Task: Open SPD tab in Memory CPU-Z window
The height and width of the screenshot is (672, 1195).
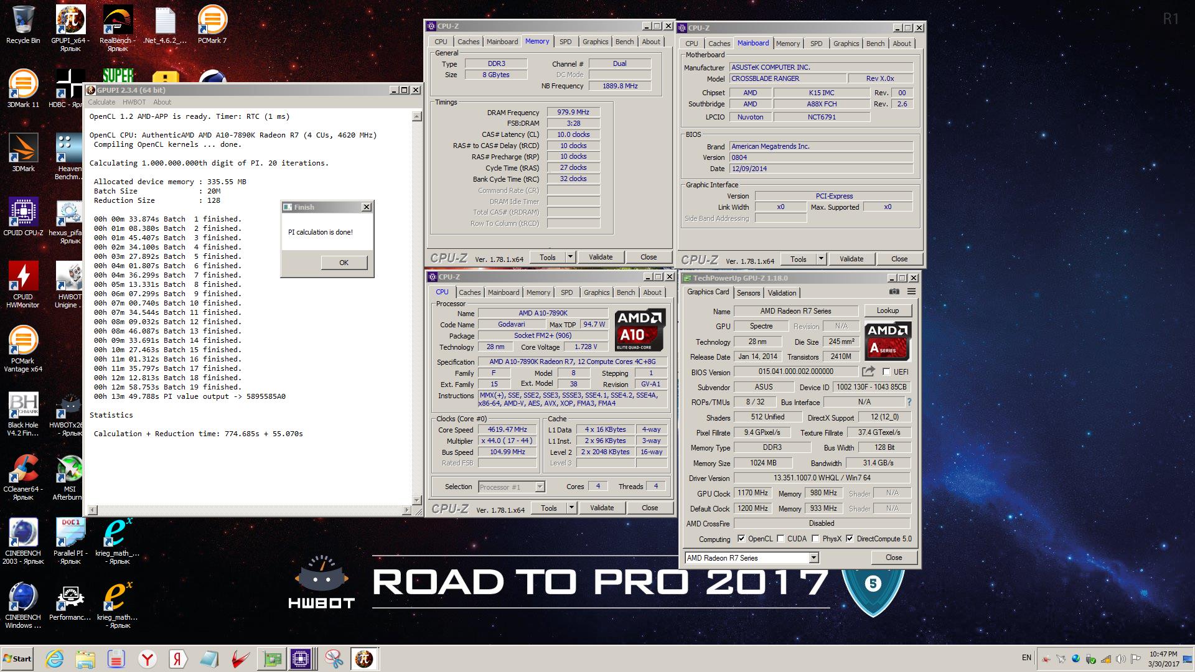Action: pos(565,42)
